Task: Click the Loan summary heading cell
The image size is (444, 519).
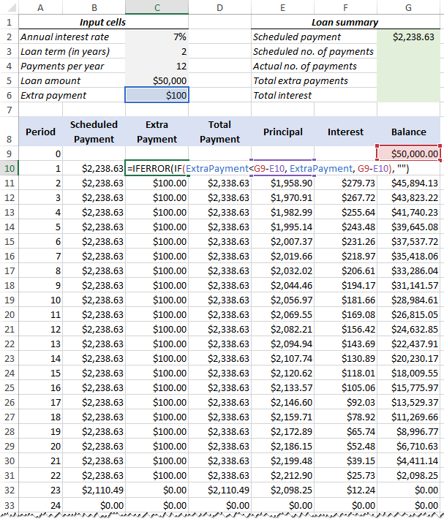Action: (x=345, y=22)
